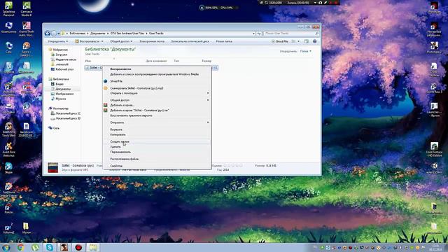This screenshot has height=252, width=448.
Task: Open Splashtop Personal desktop icon
Action: 8,9
